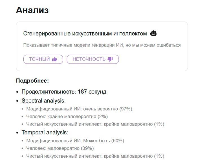Select the Продолжительность: 187 секунд line
This screenshot has height=165, width=220.
pos(64,92)
